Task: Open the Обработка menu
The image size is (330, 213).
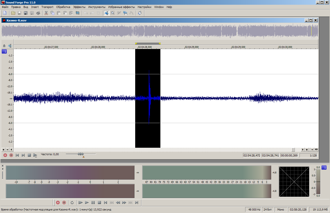Action: point(63,7)
